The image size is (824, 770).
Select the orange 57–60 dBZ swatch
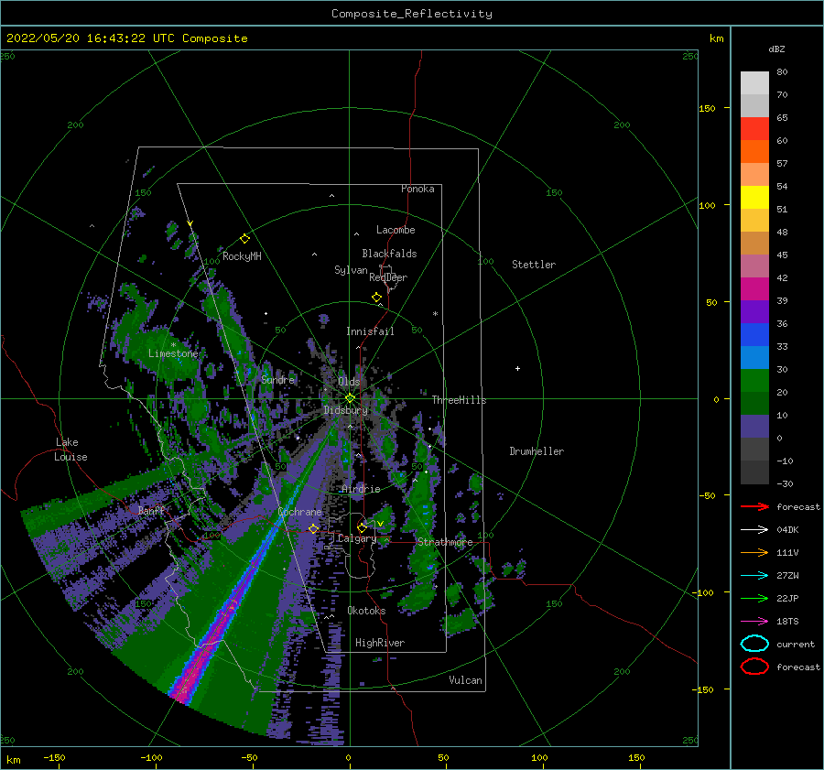(x=754, y=152)
